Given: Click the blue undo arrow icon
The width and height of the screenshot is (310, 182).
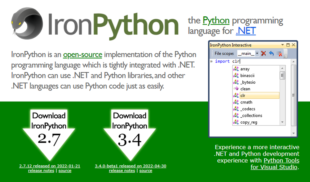Looking at the screenshot, I should pyautogui.click(x=272, y=53).
